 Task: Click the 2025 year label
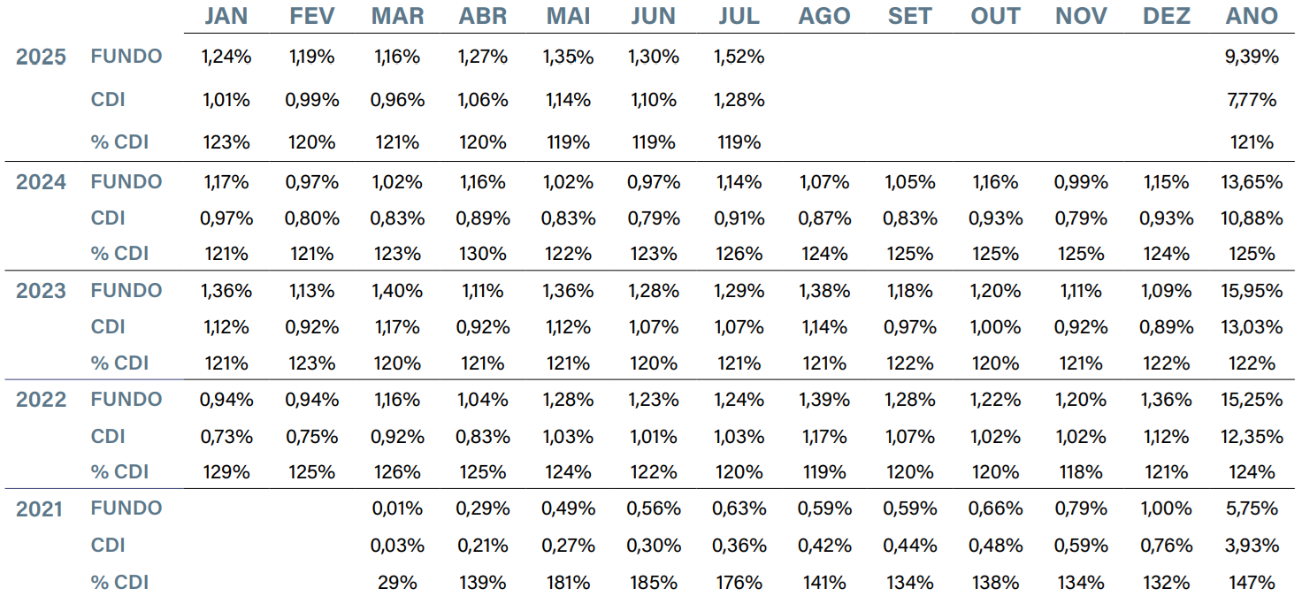pyautogui.click(x=41, y=57)
